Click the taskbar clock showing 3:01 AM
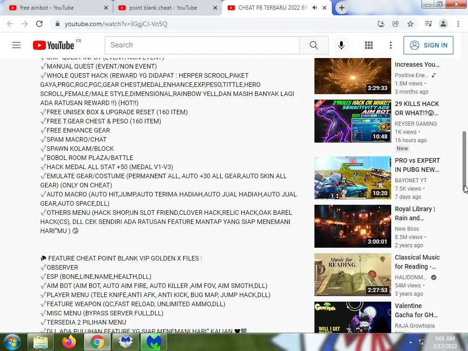 [x=445, y=342]
